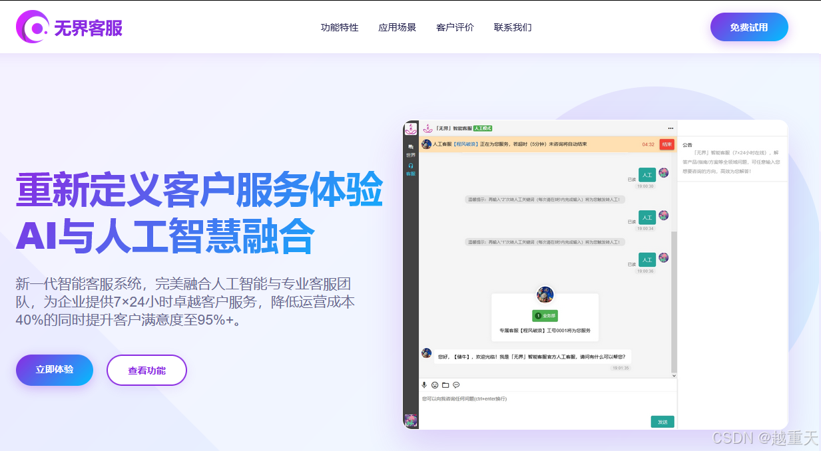This screenshot has width=821, height=451.
Task: Click the tip mentioning "2"次转人工关键词
Action: 545,200
